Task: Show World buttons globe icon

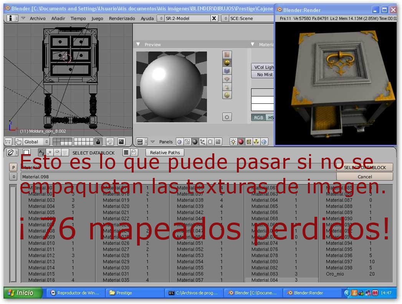Action: point(264,142)
